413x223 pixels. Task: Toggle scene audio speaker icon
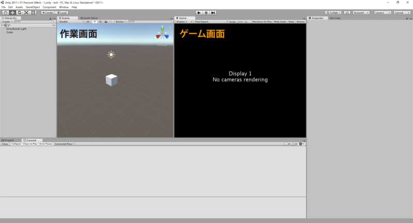click(x=100, y=22)
